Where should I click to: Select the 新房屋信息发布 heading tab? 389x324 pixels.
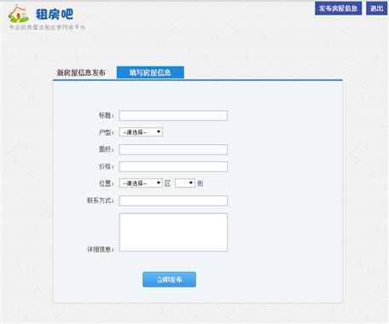coord(81,72)
